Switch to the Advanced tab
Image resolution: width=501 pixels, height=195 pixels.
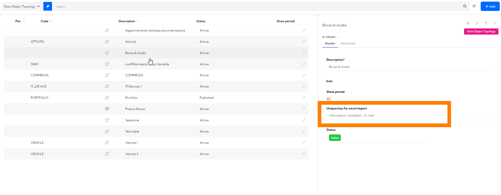click(348, 43)
